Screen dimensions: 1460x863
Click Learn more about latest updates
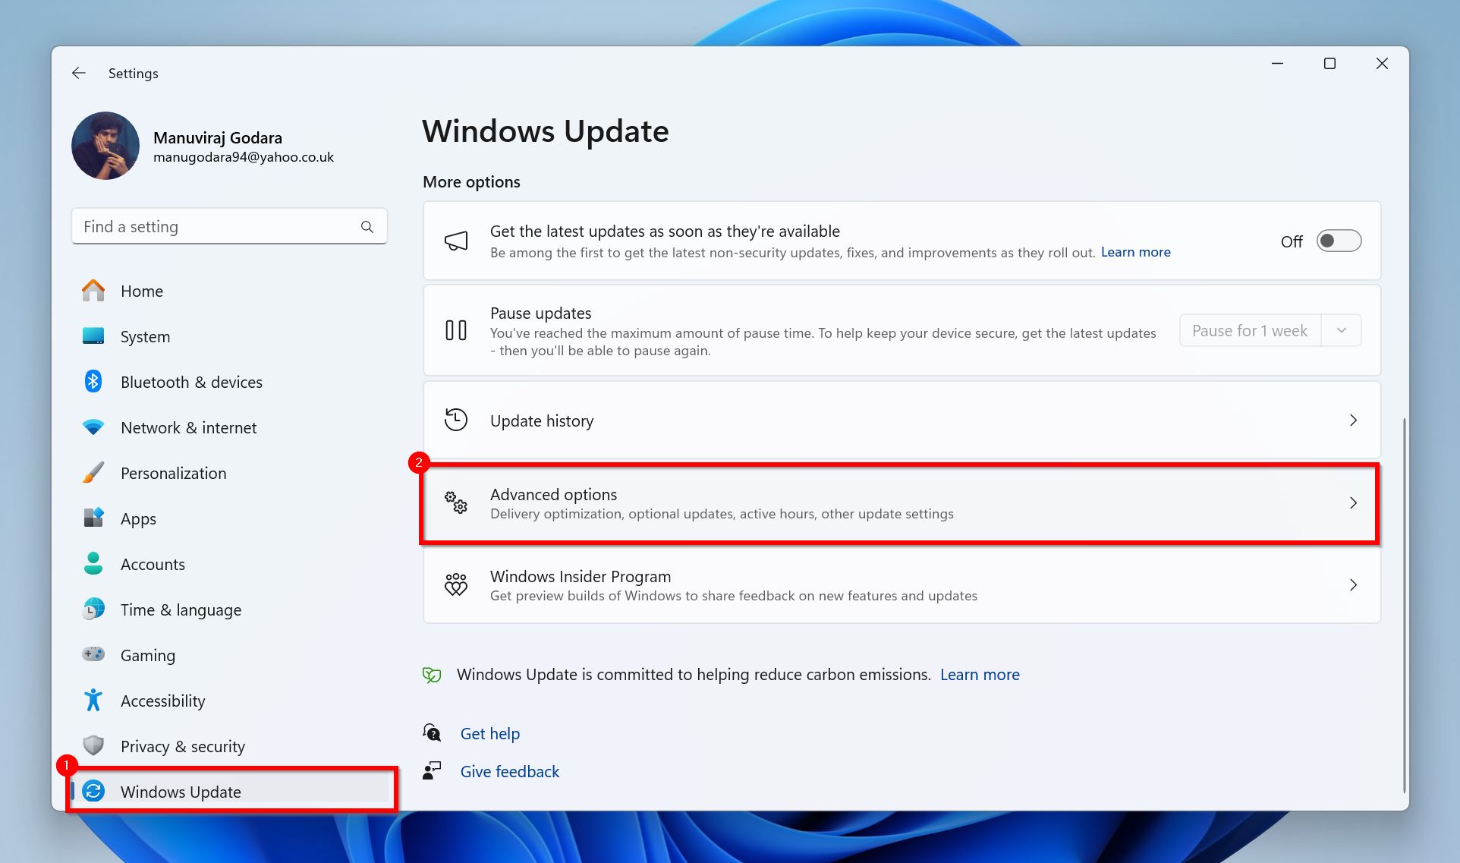[1135, 252]
